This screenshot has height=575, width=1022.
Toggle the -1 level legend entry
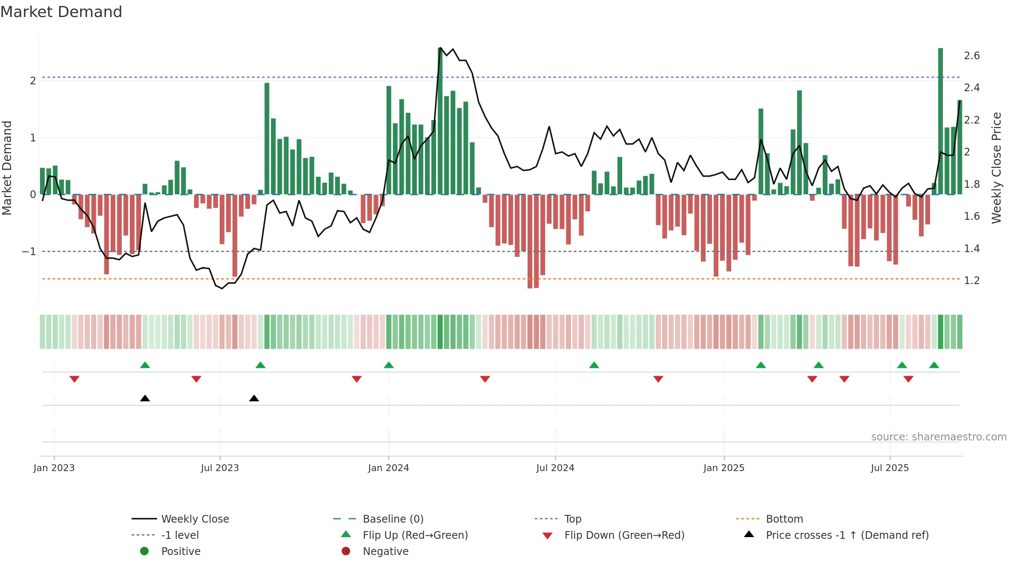[x=165, y=535]
